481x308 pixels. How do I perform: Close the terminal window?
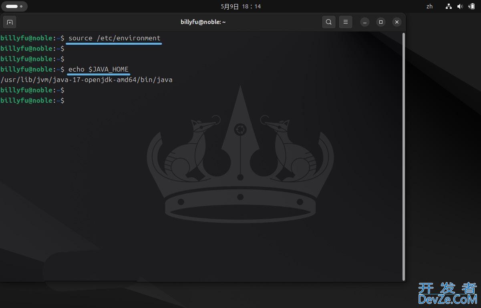396,22
